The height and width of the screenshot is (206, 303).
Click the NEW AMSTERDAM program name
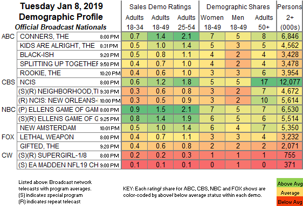48,128
